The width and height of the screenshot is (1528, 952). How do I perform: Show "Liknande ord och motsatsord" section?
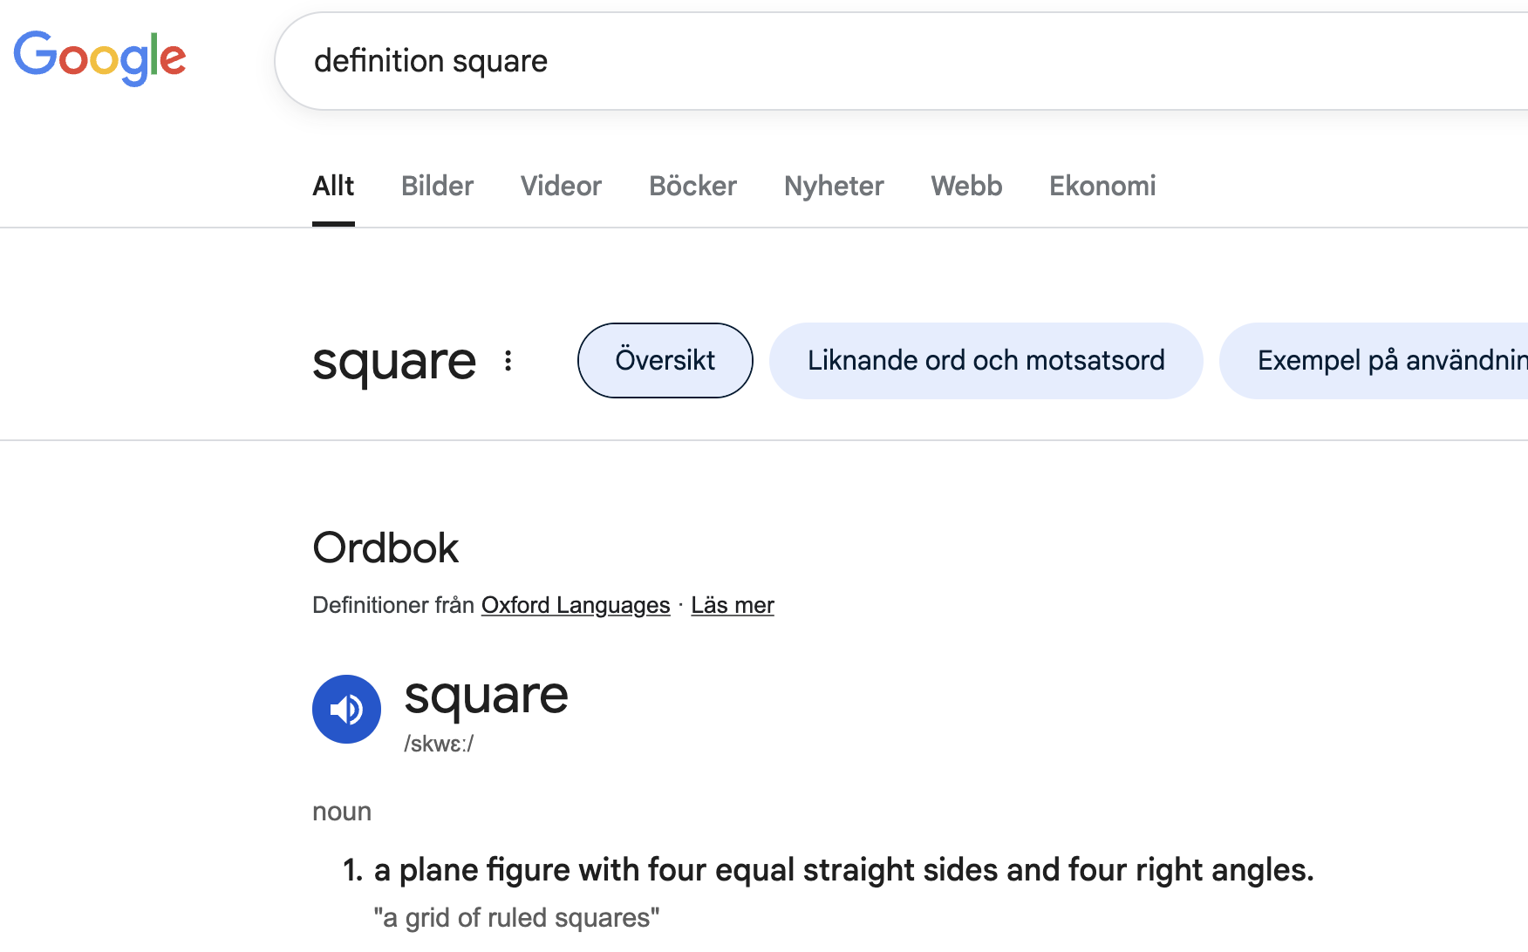986,360
